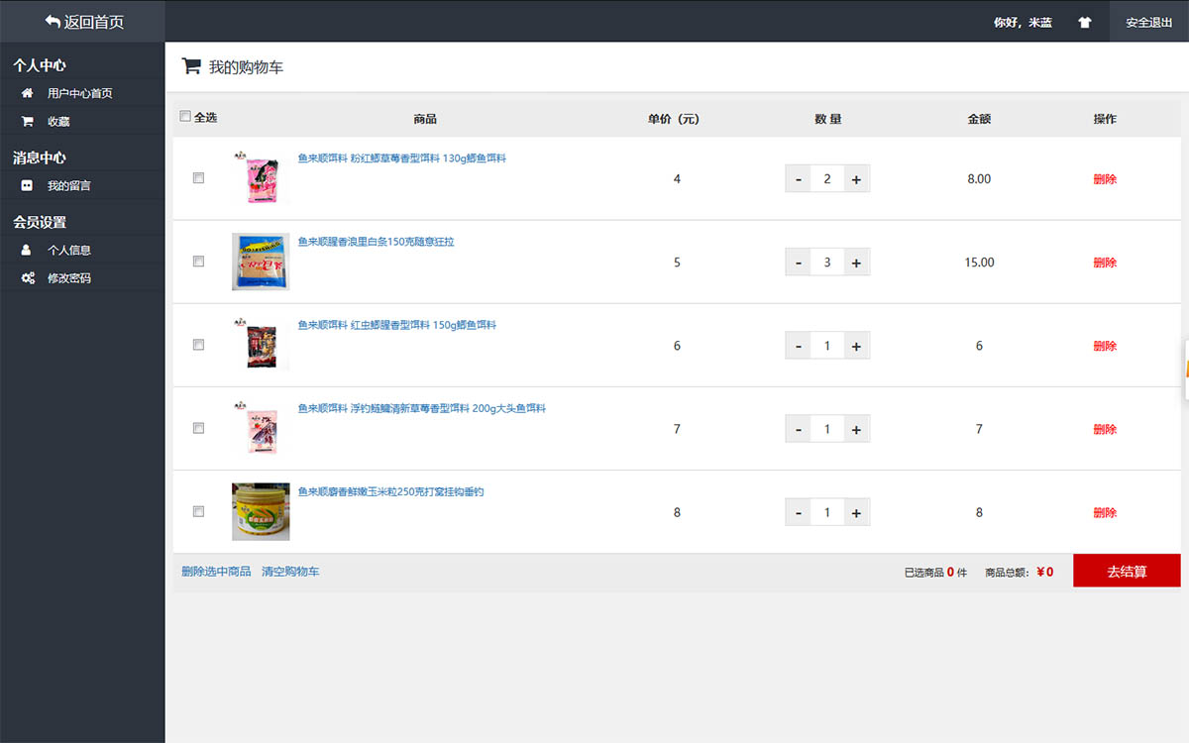Click the t-shirt skin icon in header

[1084, 22]
